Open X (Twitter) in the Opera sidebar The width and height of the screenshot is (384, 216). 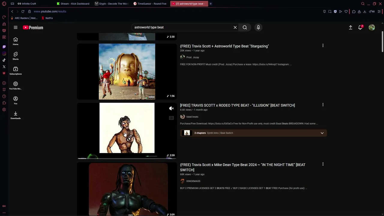tap(4, 67)
